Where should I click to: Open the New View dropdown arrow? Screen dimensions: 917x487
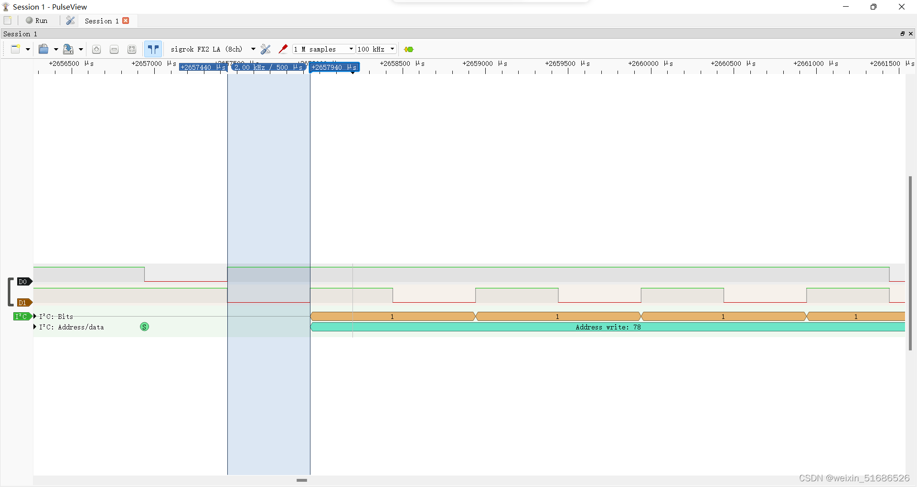coord(28,49)
